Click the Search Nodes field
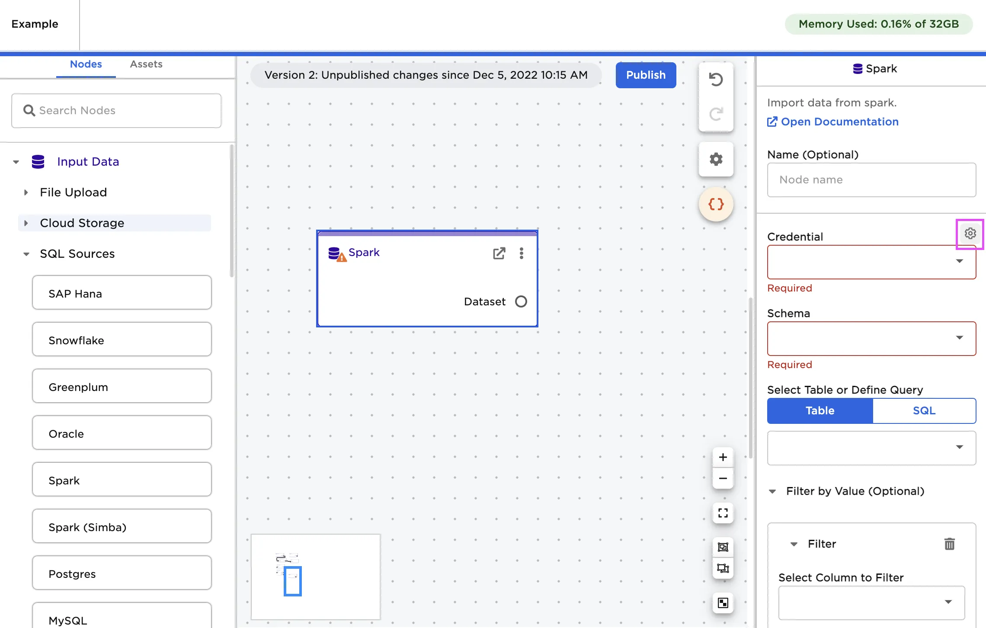The width and height of the screenshot is (986, 628). tap(117, 111)
